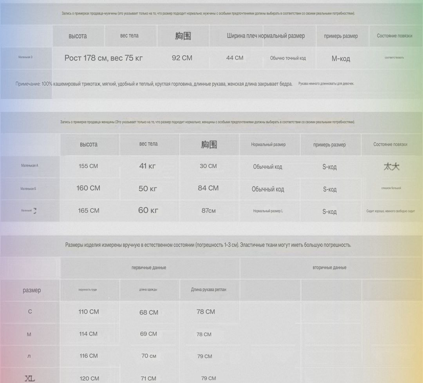Click the 'Нормальный размер L' cell
The height and width of the screenshot is (383, 423).
268,211
